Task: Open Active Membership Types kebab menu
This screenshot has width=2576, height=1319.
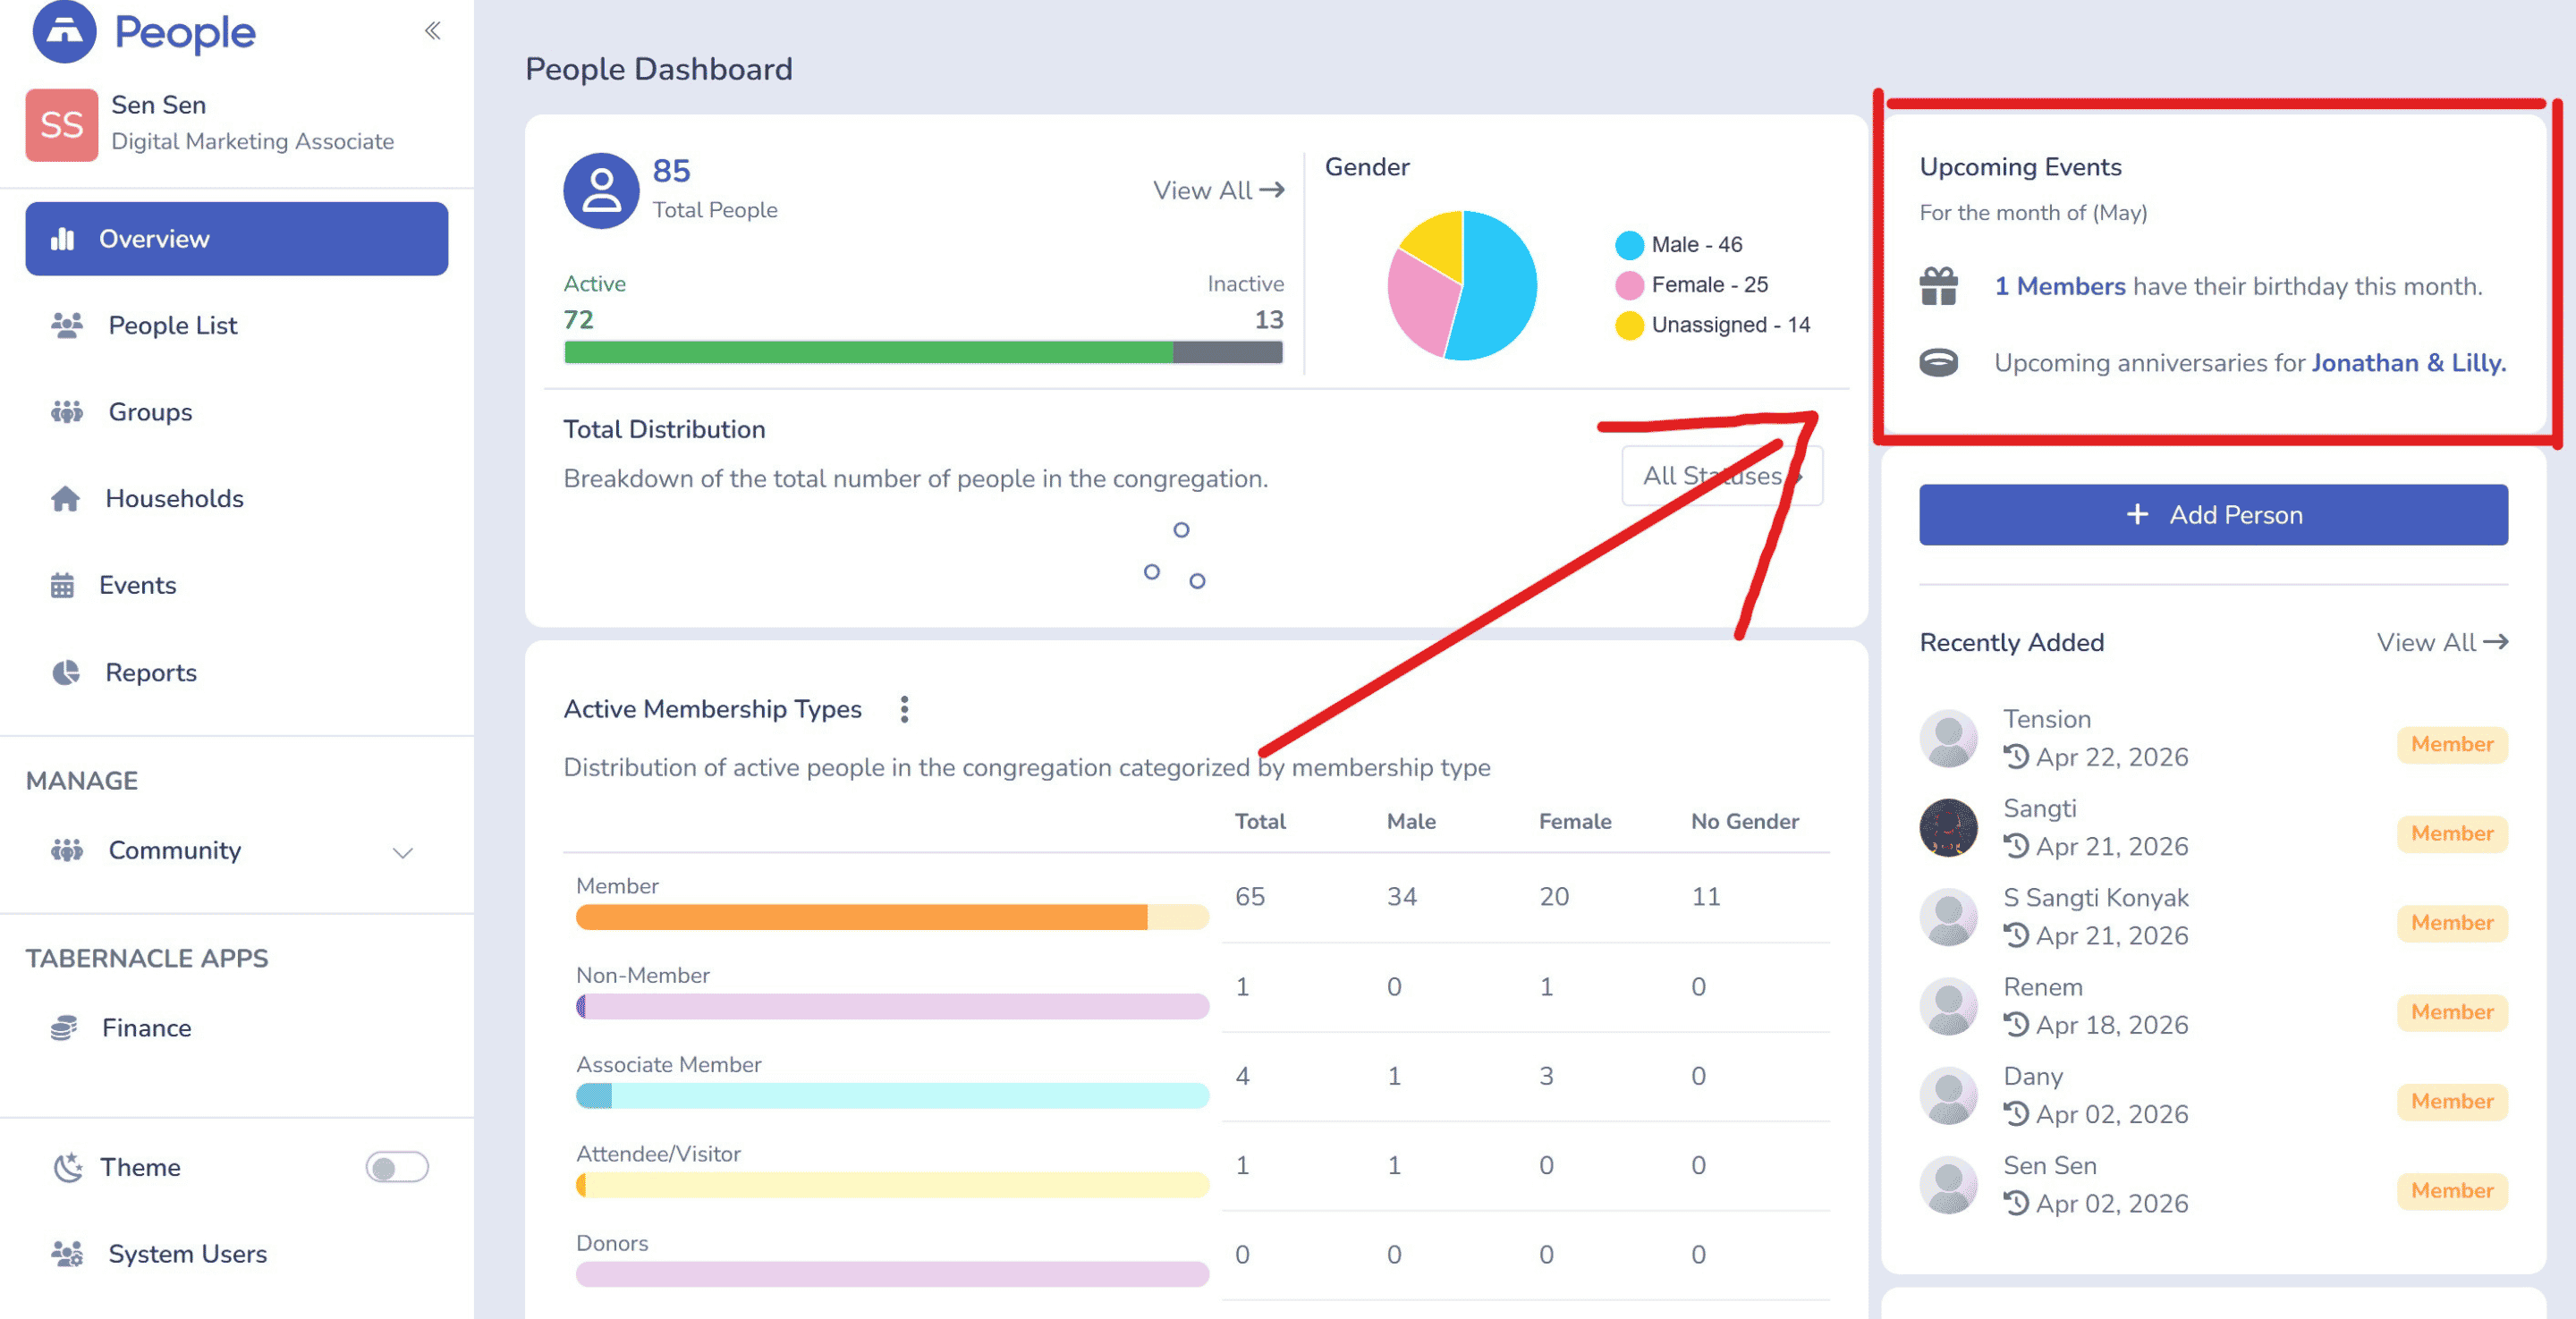Action: click(x=904, y=709)
